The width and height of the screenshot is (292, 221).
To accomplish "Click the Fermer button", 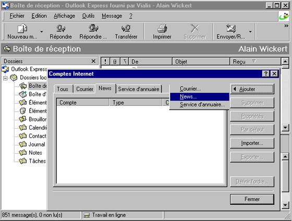I will tap(252, 199).
